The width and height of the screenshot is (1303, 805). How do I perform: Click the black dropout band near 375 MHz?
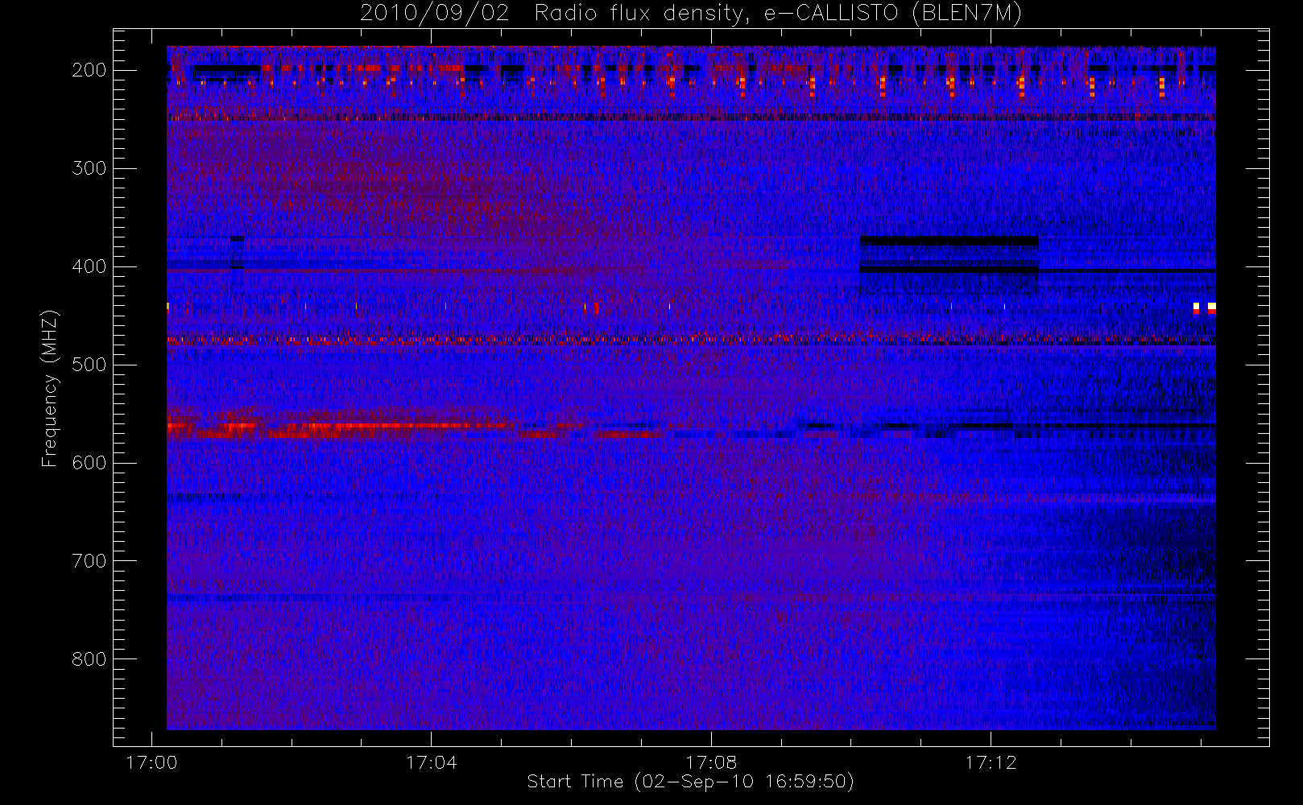pyautogui.click(x=949, y=241)
